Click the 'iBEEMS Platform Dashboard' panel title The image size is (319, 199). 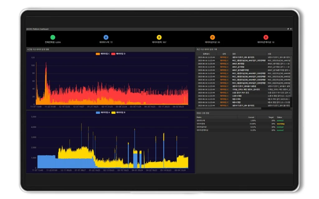coord(37,29)
